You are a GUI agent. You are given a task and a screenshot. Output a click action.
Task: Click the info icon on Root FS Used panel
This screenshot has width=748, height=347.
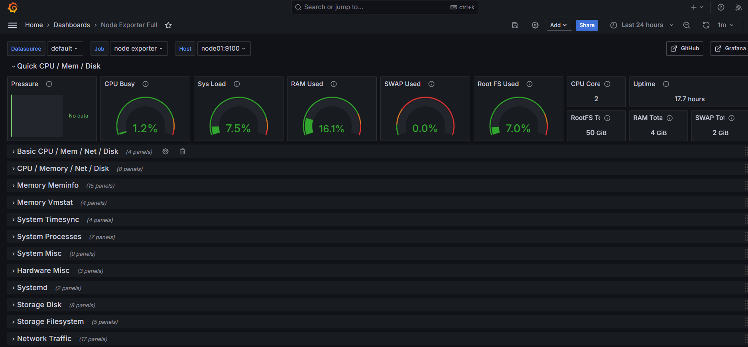click(x=530, y=84)
